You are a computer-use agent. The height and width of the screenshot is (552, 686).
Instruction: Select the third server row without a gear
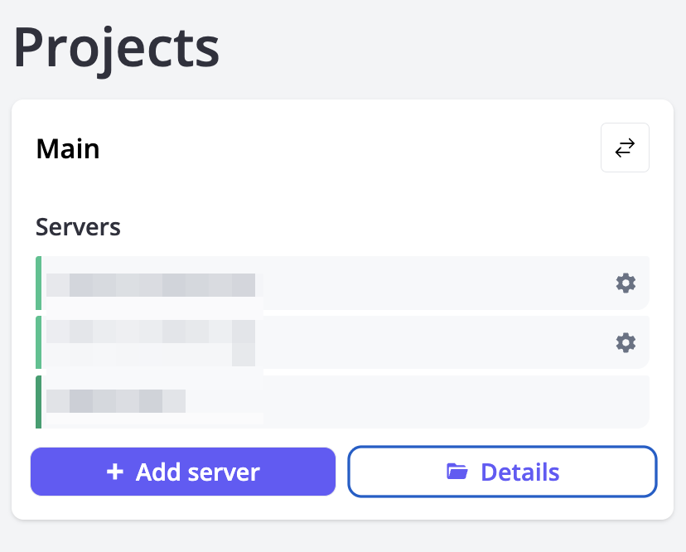(331, 402)
